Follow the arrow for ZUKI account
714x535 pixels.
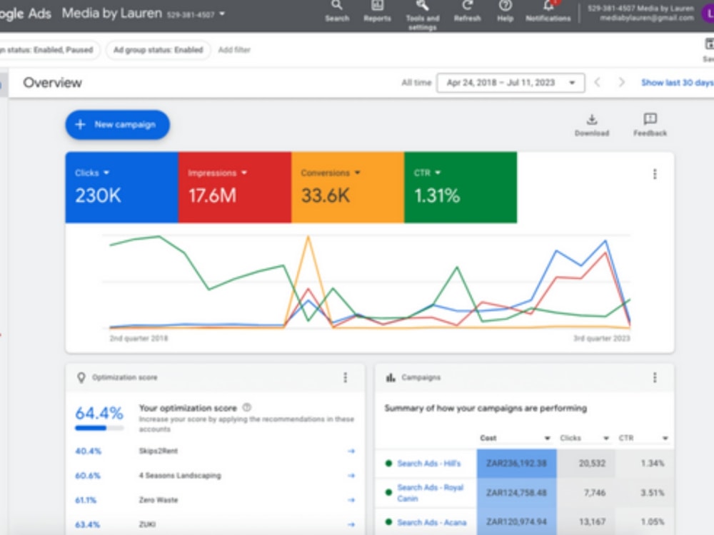pyautogui.click(x=351, y=524)
